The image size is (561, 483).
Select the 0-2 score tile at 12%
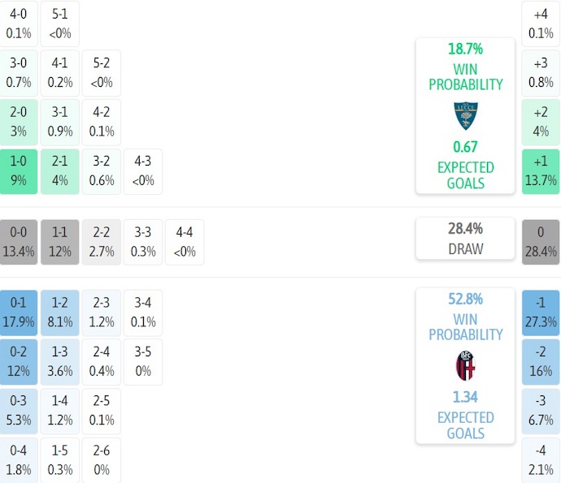tap(19, 362)
